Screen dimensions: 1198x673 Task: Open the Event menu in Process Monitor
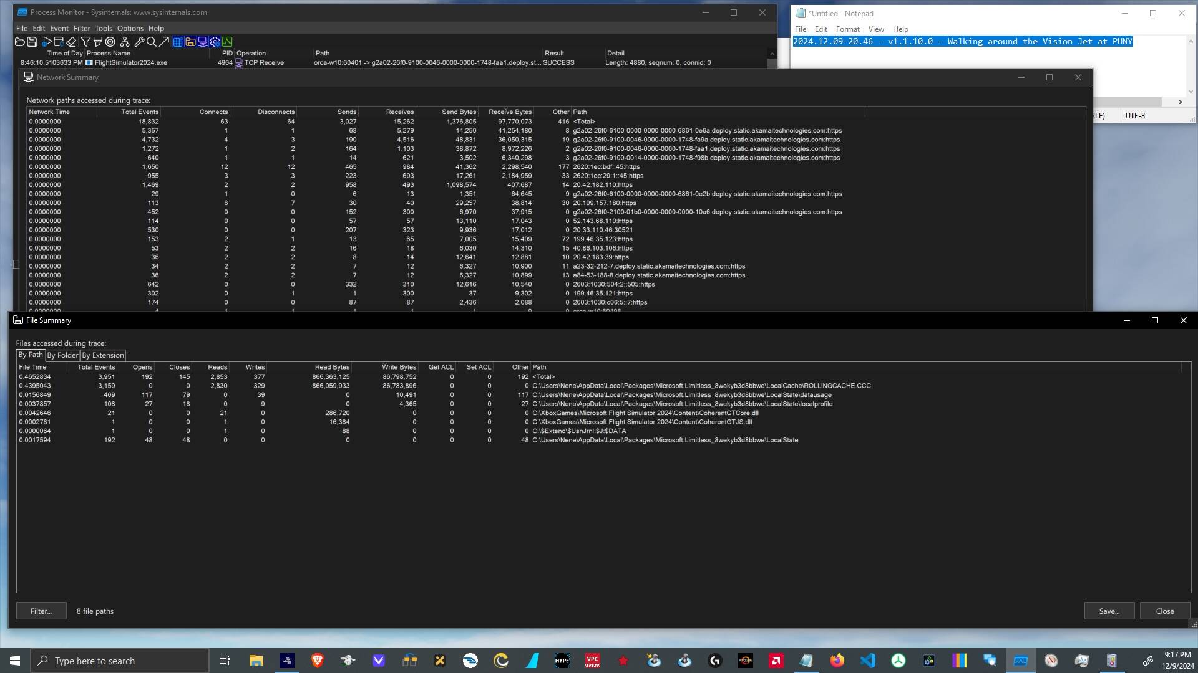coord(59,28)
